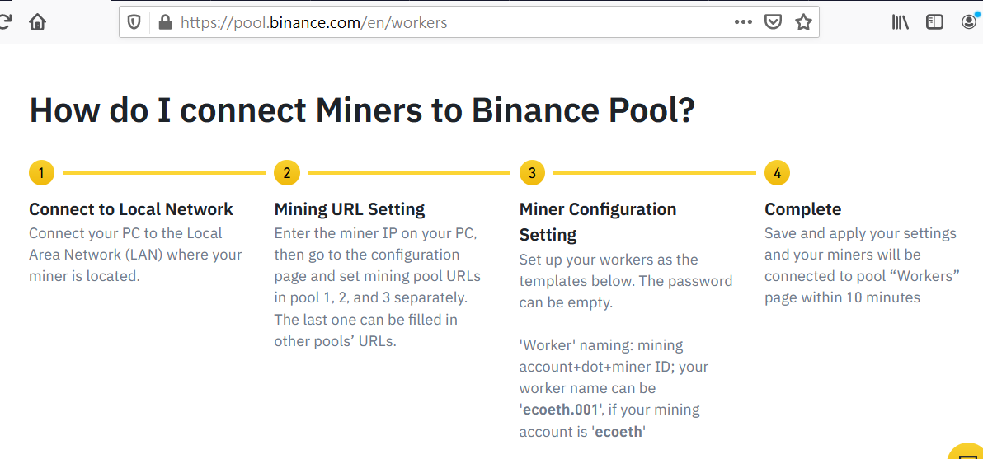Click the padlock site security icon
This screenshot has width=983, height=459.
tap(165, 22)
